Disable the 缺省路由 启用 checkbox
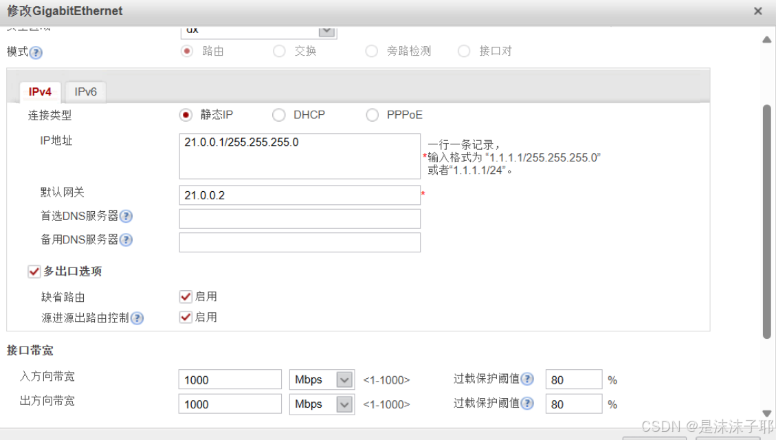Screen dimensions: 776x440 [x=186, y=296]
